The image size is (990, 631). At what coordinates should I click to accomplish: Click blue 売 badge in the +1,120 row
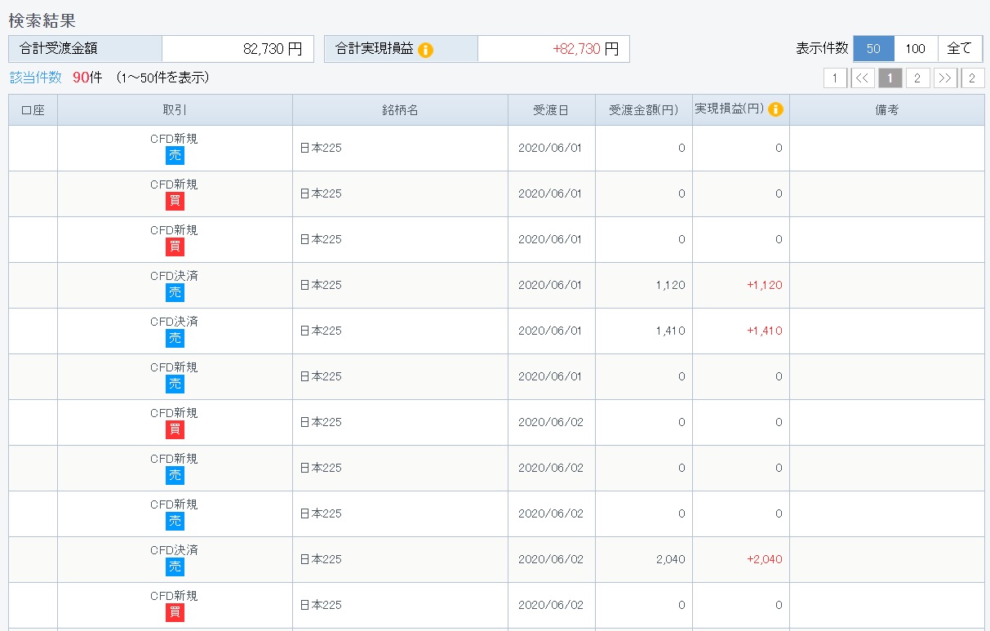click(x=175, y=292)
